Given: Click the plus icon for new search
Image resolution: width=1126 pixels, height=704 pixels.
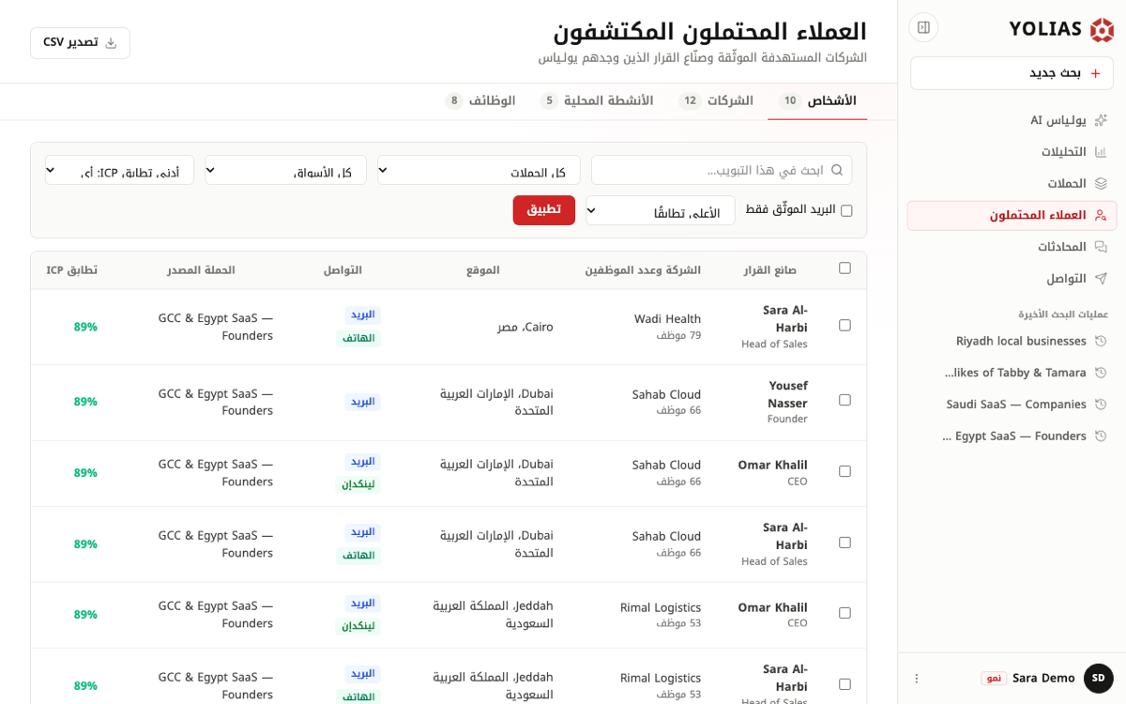Looking at the screenshot, I should click(x=1095, y=73).
